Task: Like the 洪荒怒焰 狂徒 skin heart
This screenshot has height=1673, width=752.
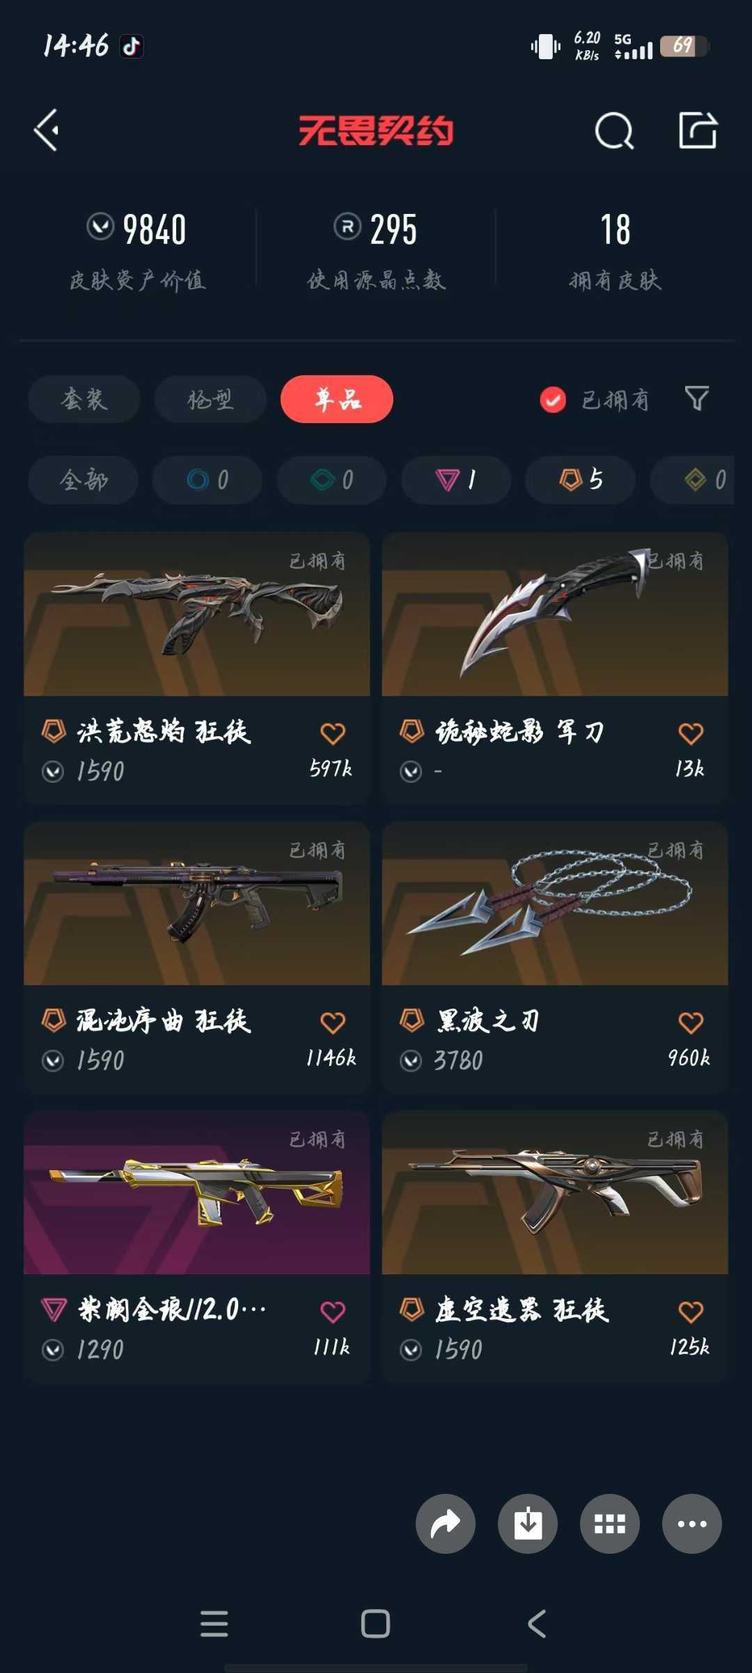Action: 333,733
